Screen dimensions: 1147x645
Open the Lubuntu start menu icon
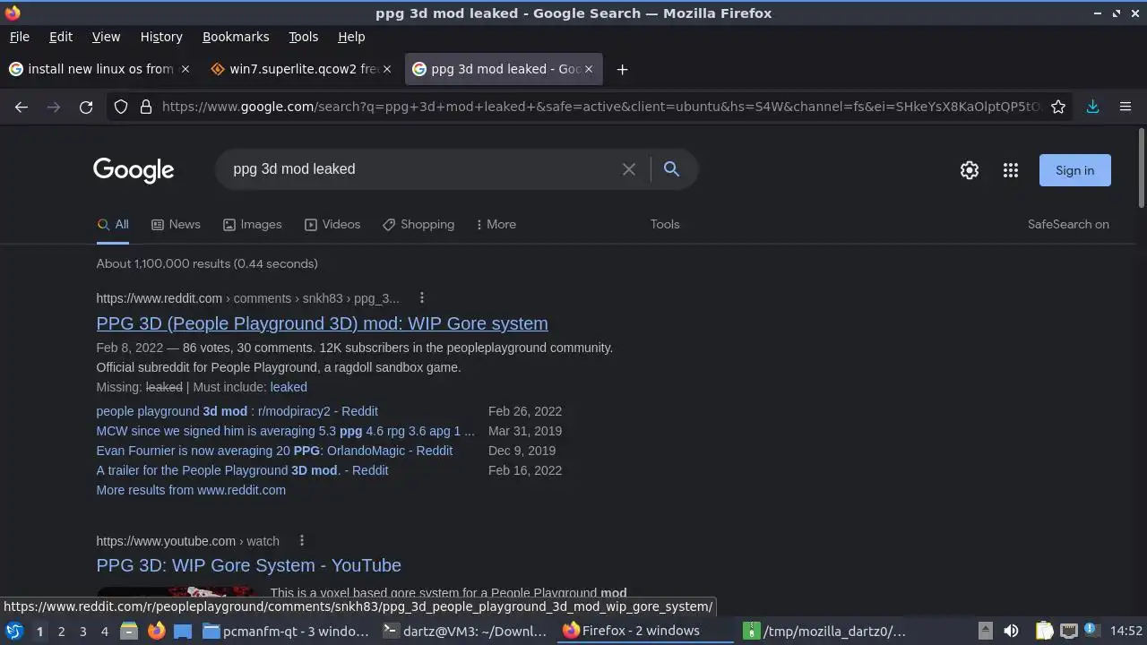[x=13, y=631]
